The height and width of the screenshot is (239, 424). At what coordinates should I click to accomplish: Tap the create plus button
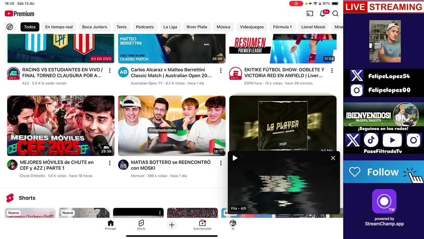point(172,225)
